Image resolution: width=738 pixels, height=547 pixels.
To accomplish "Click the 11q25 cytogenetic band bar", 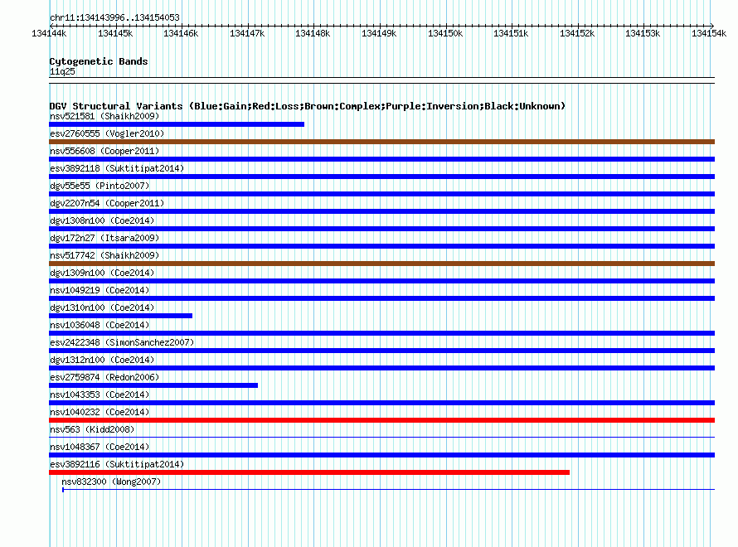I will click(x=381, y=80).
